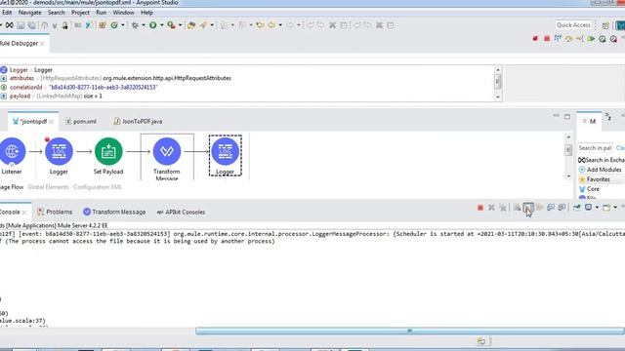Click the green Run button in toolbar
Screen dimensions: 625x351
click(152, 25)
